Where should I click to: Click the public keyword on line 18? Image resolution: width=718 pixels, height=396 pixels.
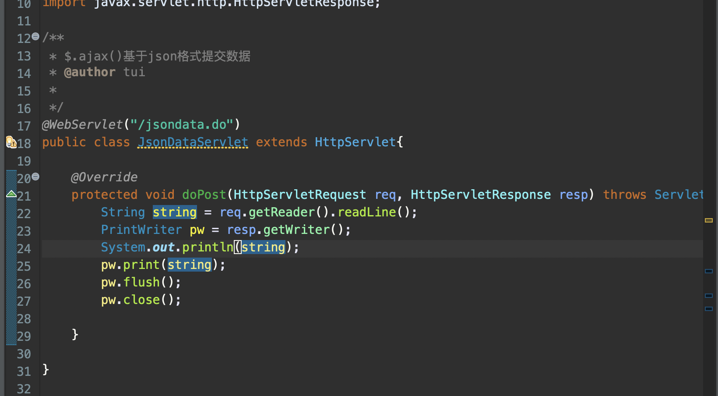[64, 142]
